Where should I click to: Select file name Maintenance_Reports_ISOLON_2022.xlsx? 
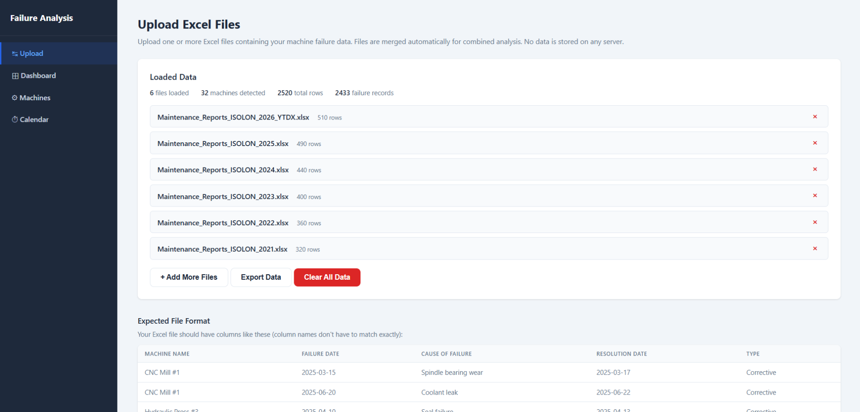point(223,223)
